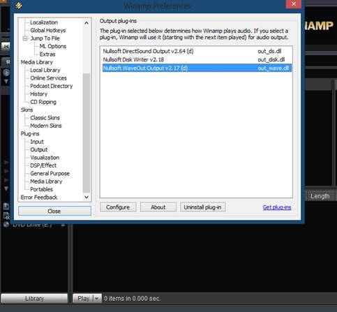
Task: Open Input plug-ins page
Action: tap(37, 142)
